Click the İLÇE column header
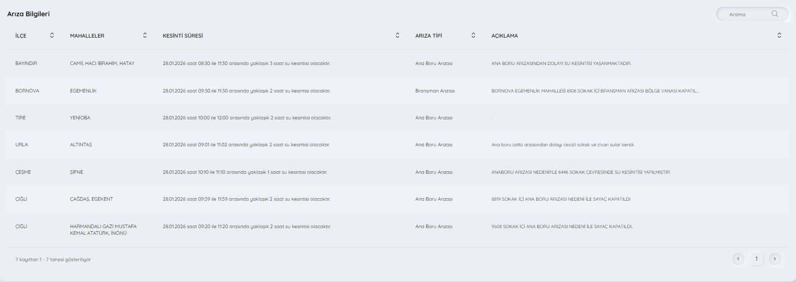 21,36
